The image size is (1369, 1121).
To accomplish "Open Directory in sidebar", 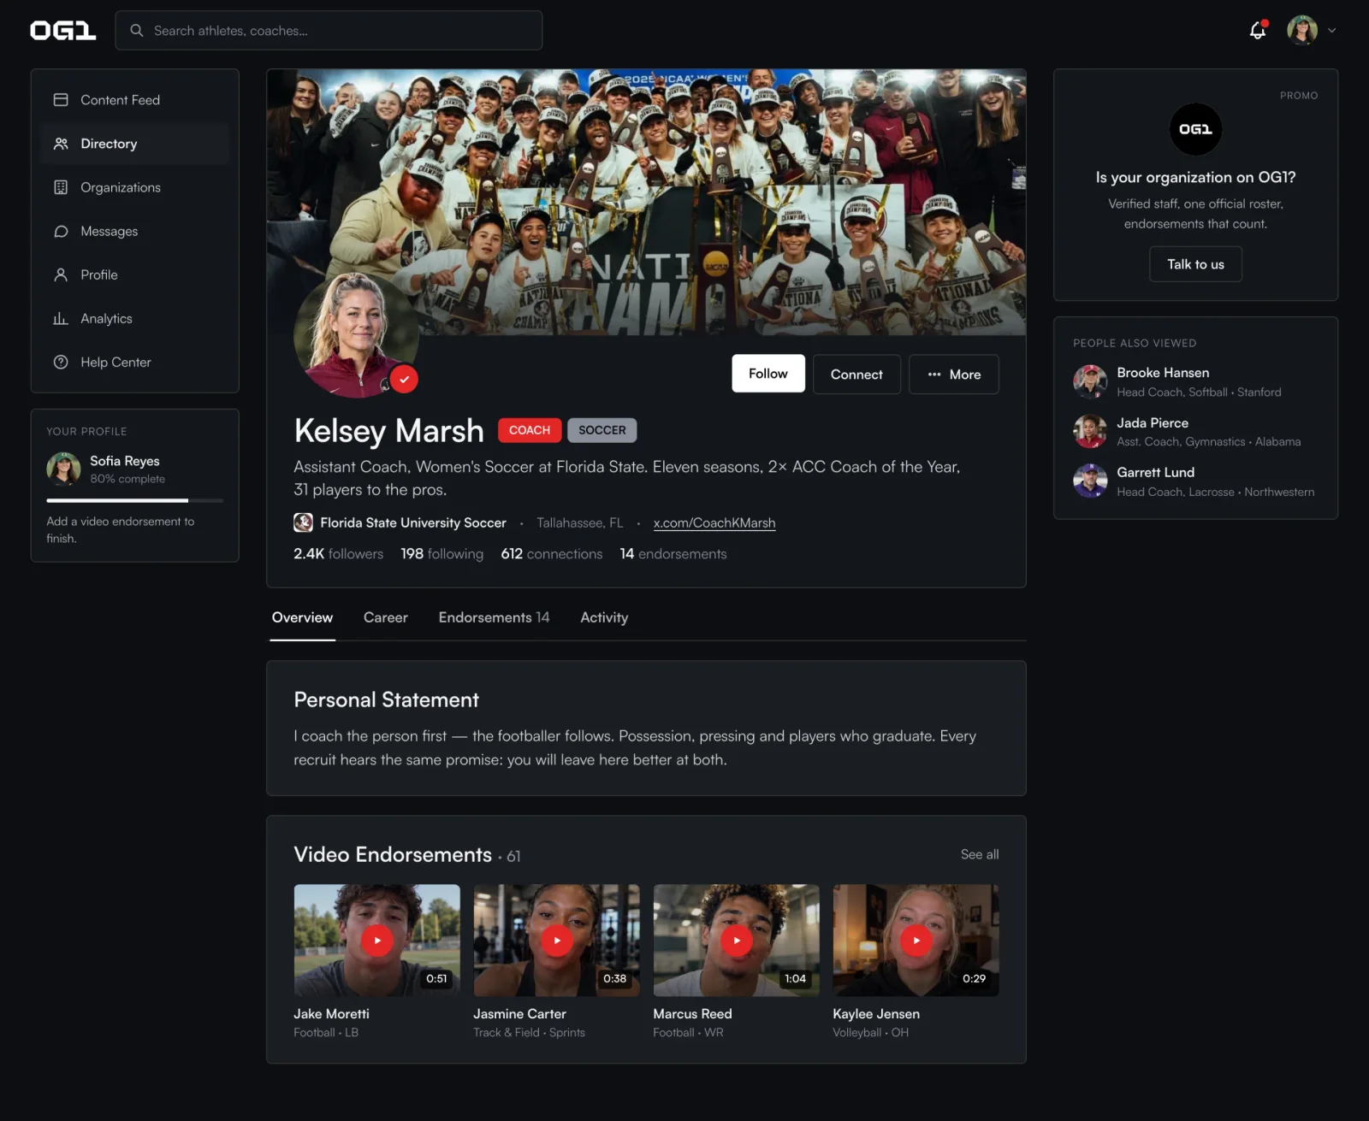I will point(134,144).
